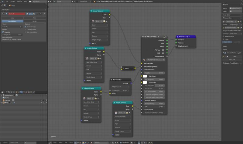
Task: Toggle Camera renderability in outliner
Action: click(46, 100)
